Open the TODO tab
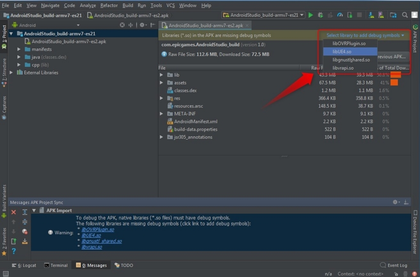This screenshot has height=277, width=420. (x=124, y=265)
